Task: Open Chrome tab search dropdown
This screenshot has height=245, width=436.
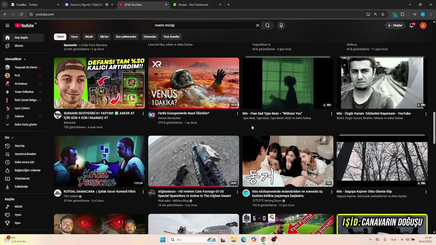Action: (x=4, y=5)
